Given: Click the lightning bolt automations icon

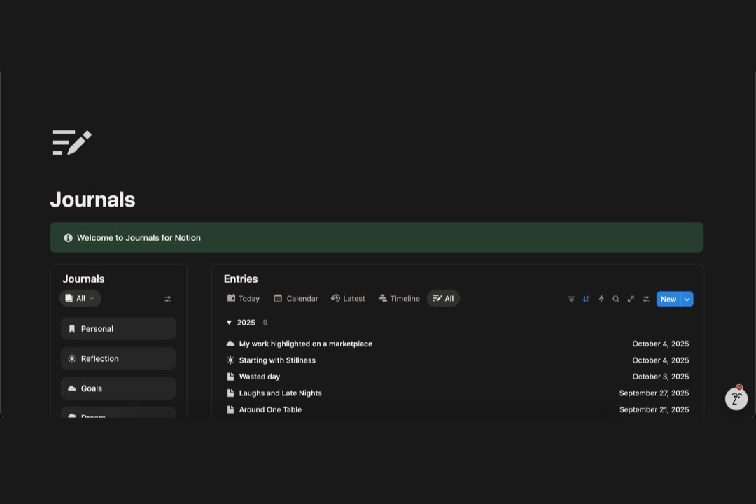Looking at the screenshot, I should [601, 299].
